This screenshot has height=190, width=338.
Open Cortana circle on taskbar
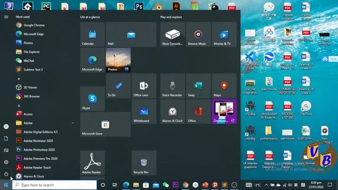[x=103, y=185]
